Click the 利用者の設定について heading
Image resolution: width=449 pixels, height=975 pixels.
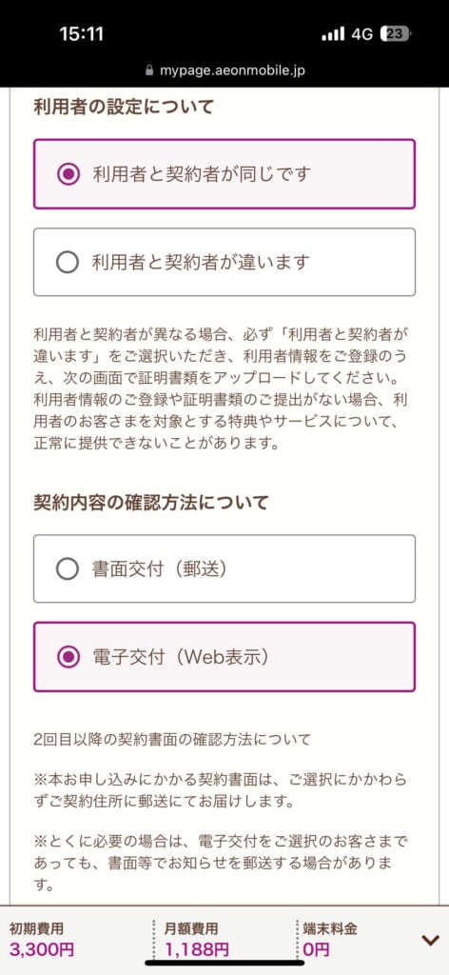pyautogui.click(x=123, y=107)
